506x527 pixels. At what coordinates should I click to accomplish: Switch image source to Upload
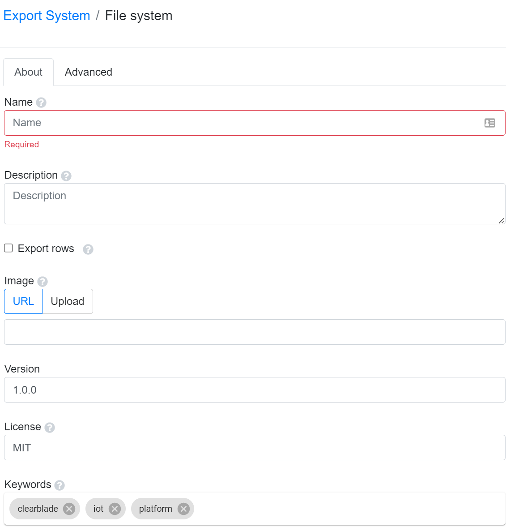68,301
